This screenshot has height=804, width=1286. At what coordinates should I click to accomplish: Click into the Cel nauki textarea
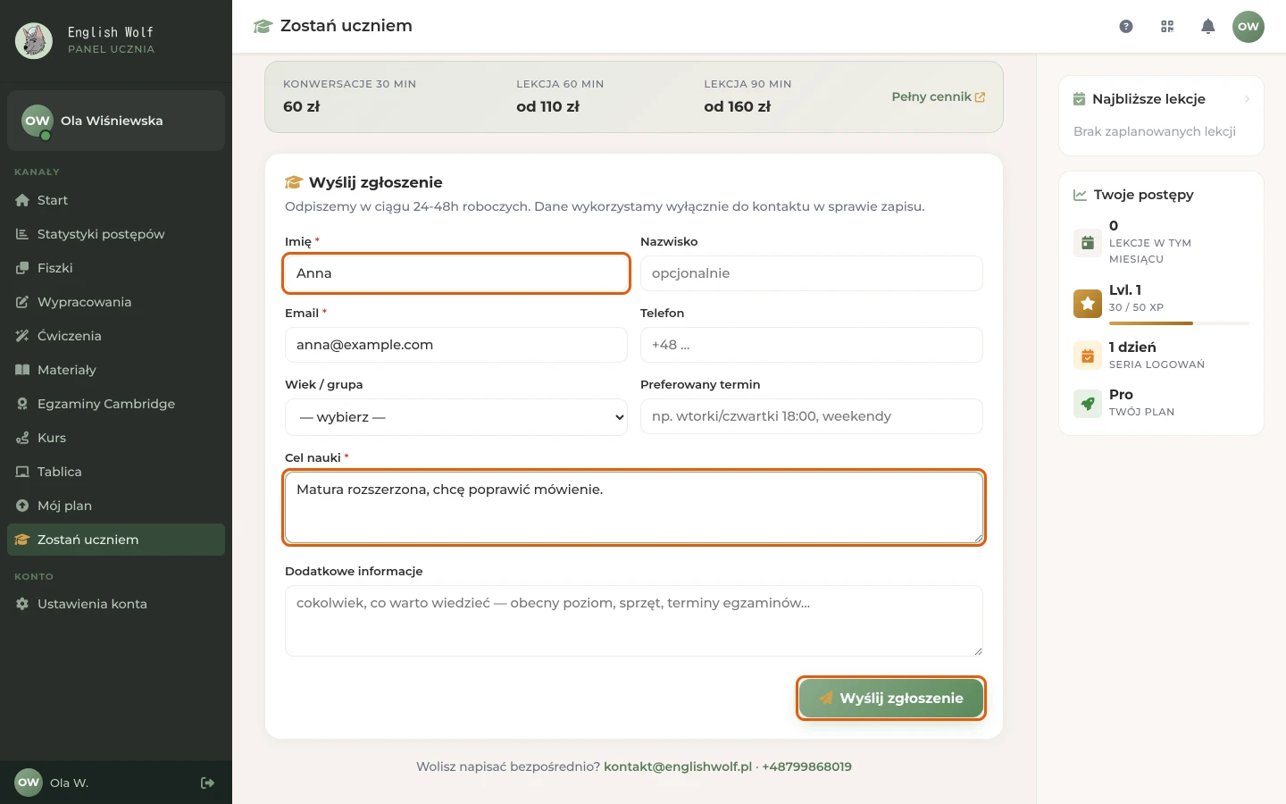click(x=634, y=507)
